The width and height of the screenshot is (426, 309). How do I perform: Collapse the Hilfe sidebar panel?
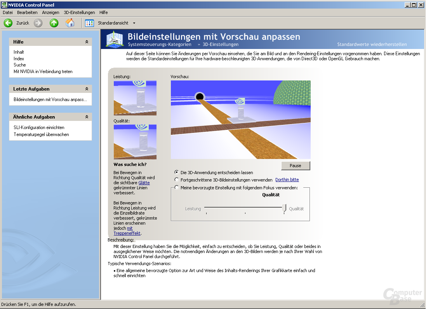tap(87, 42)
